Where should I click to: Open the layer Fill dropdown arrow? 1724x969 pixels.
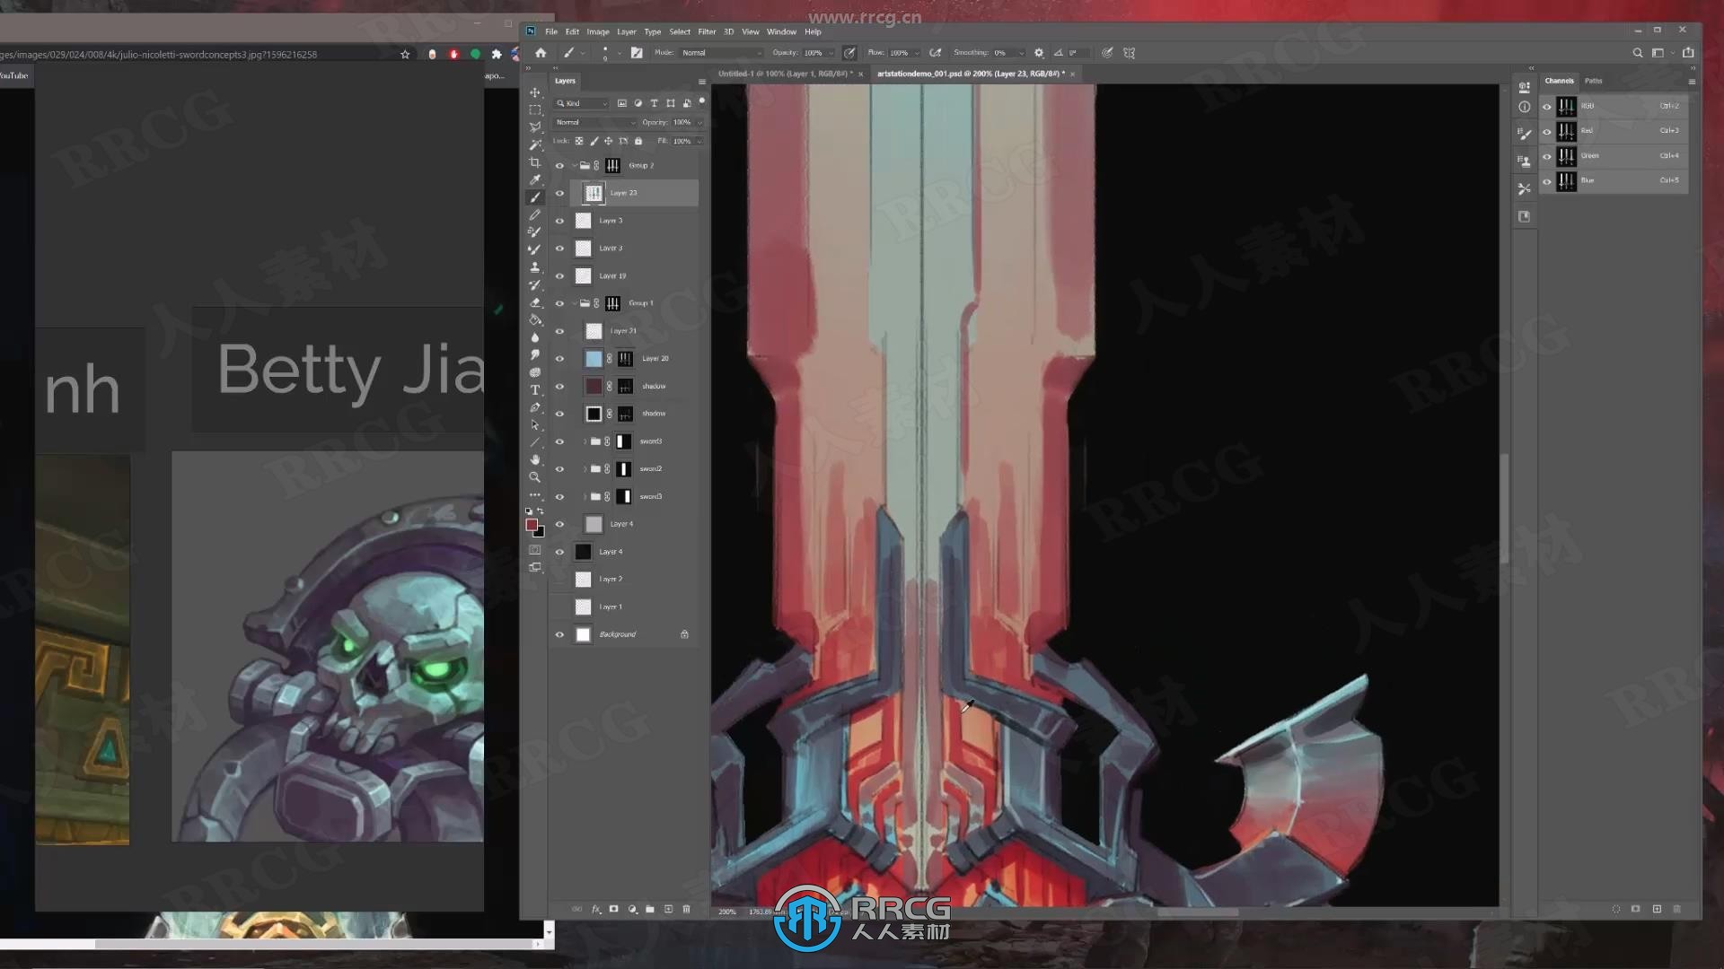[699, 141]
